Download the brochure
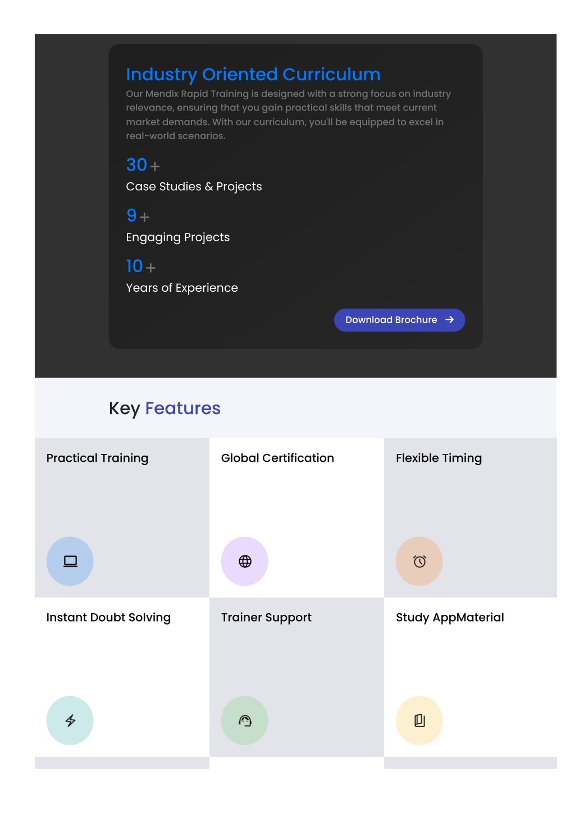This screenshot has width=575, height=813. 399,320
